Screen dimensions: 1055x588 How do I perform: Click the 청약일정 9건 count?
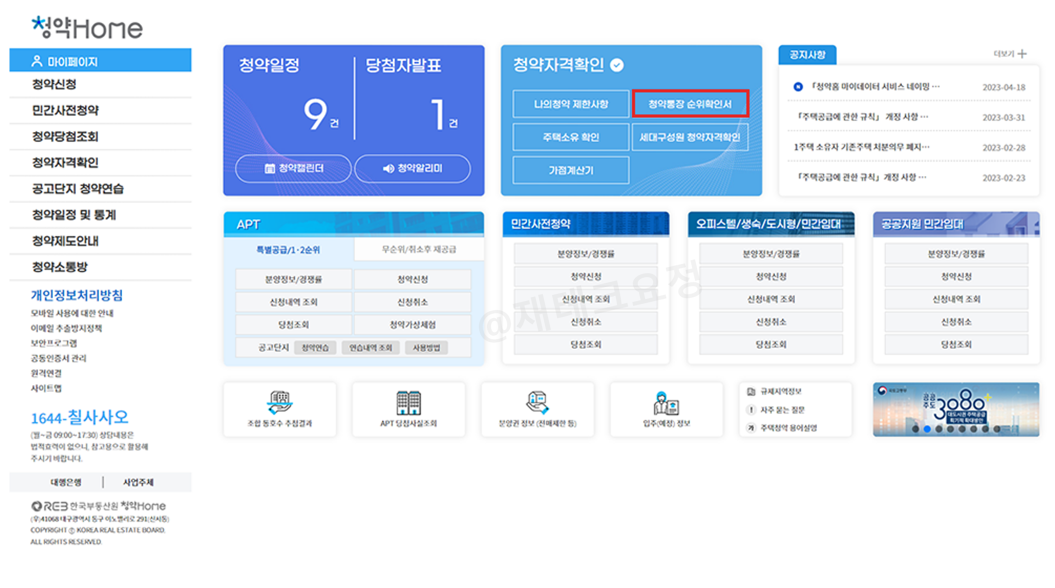coord(321,114)
